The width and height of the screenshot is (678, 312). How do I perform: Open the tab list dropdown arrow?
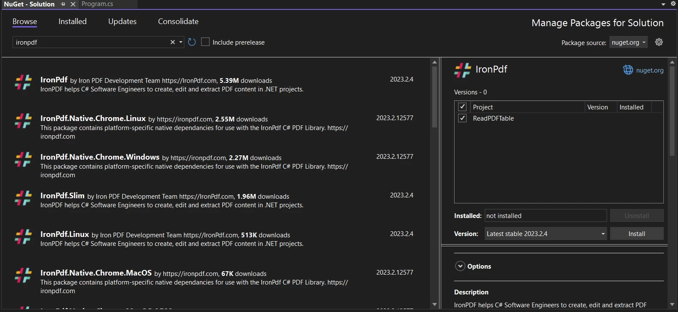coord(663,4)
